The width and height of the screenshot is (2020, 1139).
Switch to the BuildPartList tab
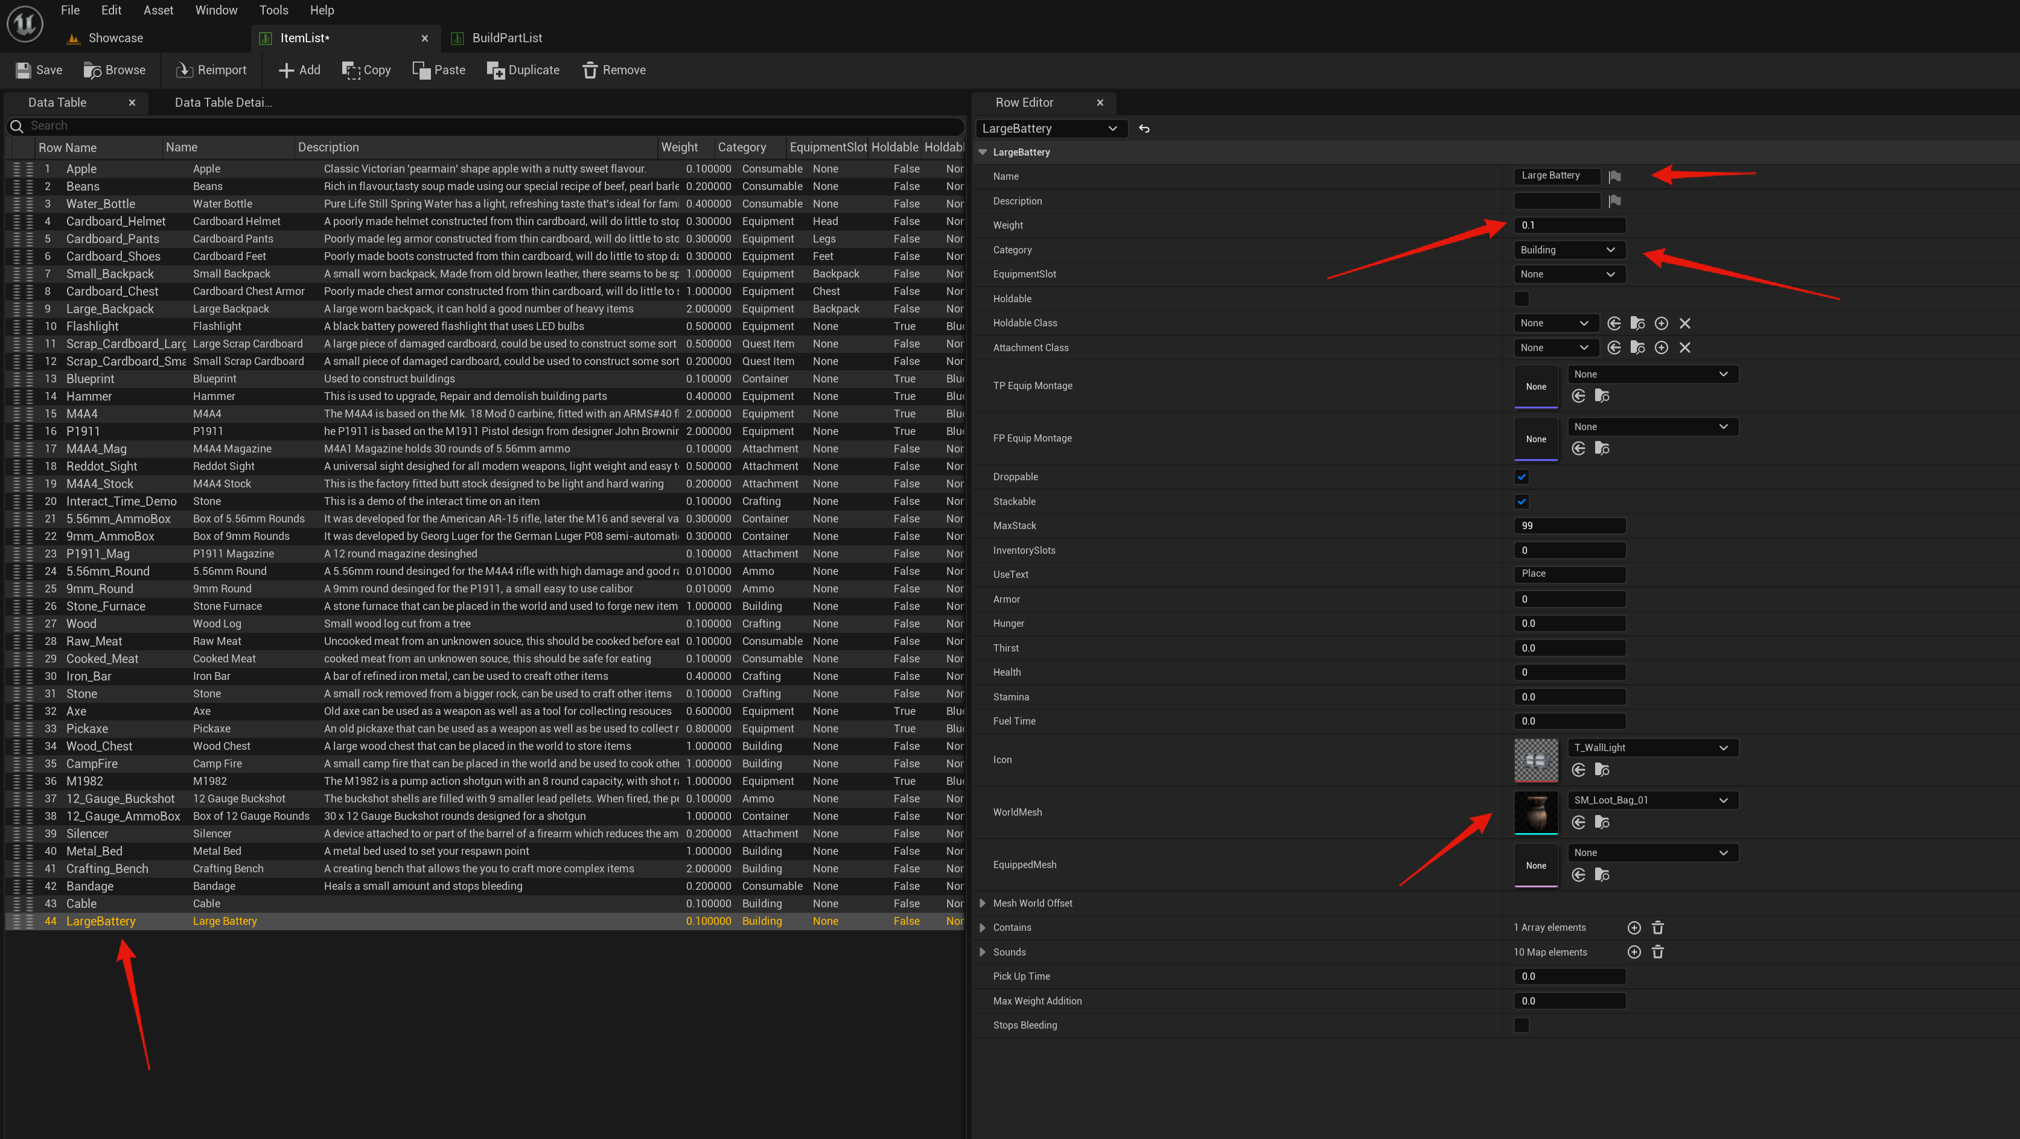506,37
